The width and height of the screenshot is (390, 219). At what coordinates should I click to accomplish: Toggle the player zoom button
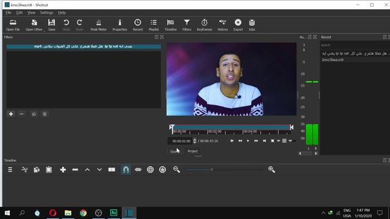coord(272,141)
